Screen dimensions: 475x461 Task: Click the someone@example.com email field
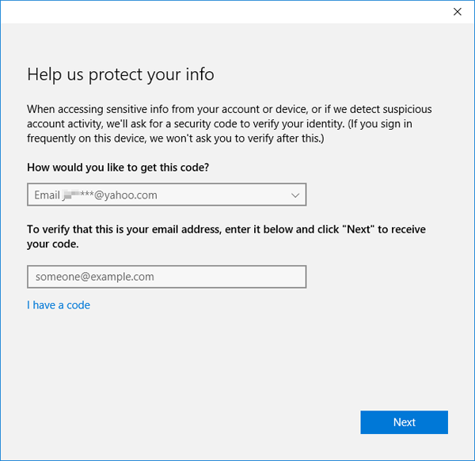pyautogui.click(x=166, y=277)
